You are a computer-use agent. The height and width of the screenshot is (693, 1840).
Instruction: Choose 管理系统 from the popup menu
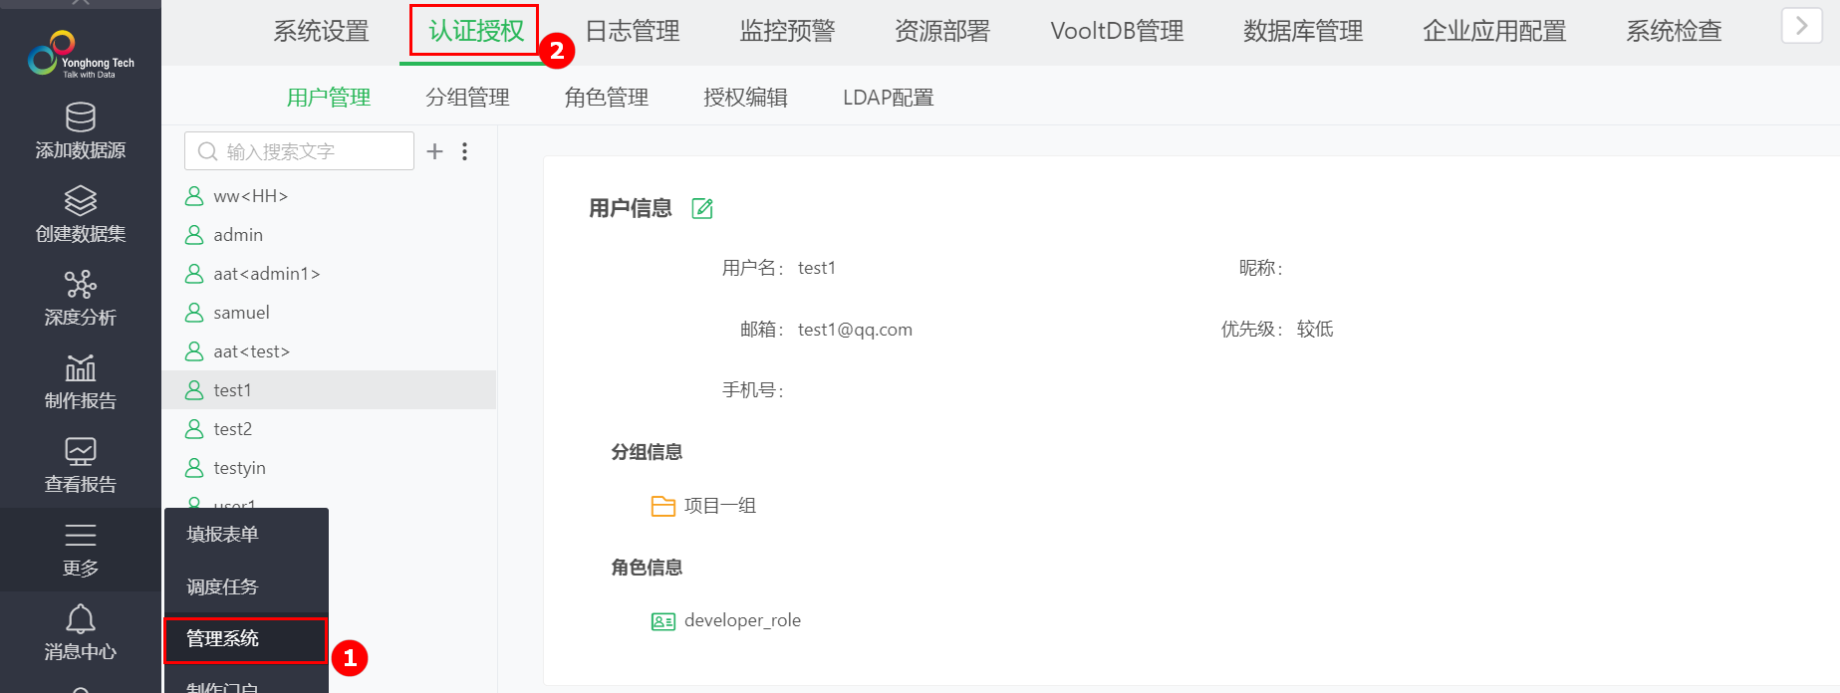tap(246, 639)
